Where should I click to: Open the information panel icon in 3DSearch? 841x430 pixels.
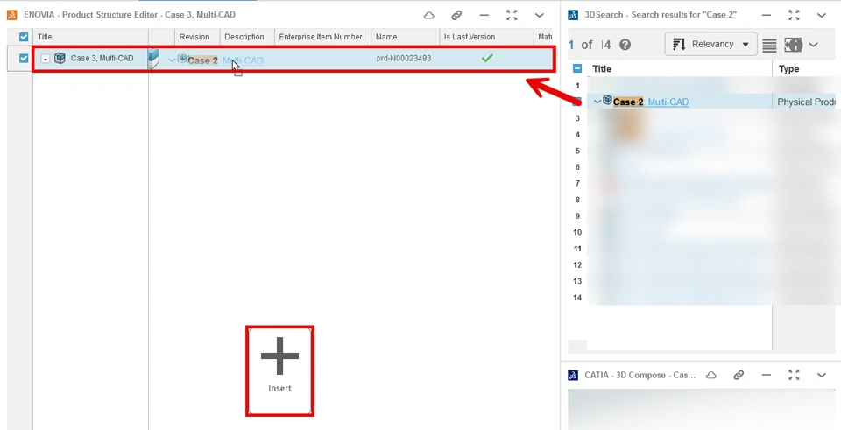[x=793, y=45]
